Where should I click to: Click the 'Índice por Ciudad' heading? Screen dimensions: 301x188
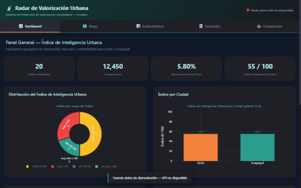[173, 94]
